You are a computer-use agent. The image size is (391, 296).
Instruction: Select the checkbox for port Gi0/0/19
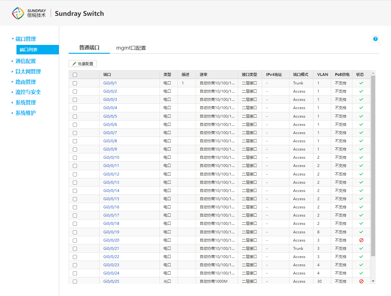pyautogui.click(x=75, y=232)
